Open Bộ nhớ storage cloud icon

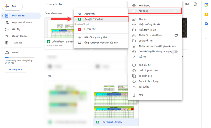(7, 52)
